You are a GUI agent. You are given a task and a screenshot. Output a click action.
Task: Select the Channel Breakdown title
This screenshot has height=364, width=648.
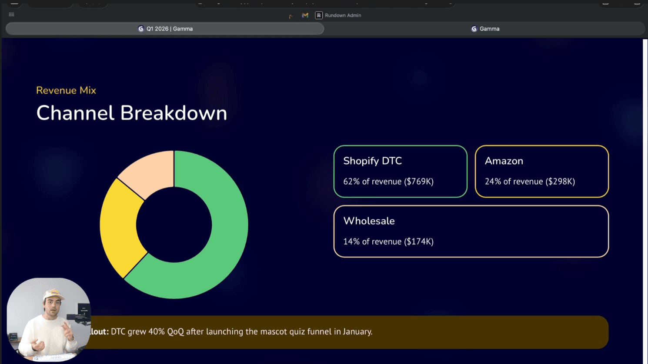pos(131,113)
